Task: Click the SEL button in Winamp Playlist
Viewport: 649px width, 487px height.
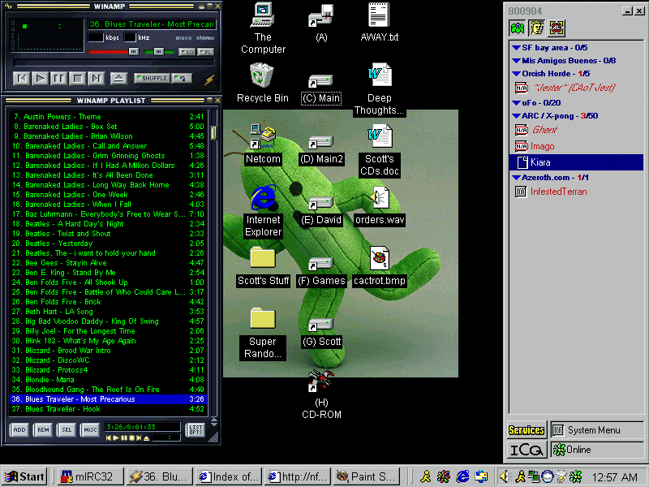Action: click(67, 430)
